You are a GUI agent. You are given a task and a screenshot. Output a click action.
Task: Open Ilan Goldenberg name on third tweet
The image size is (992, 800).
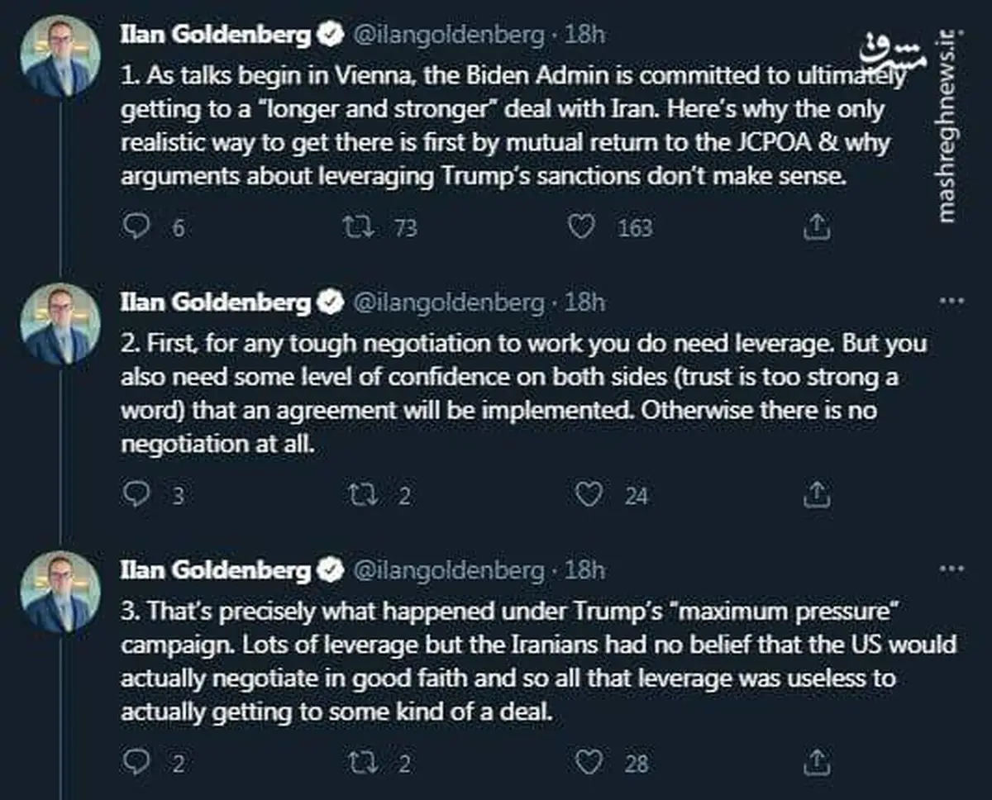click(216, 569)
